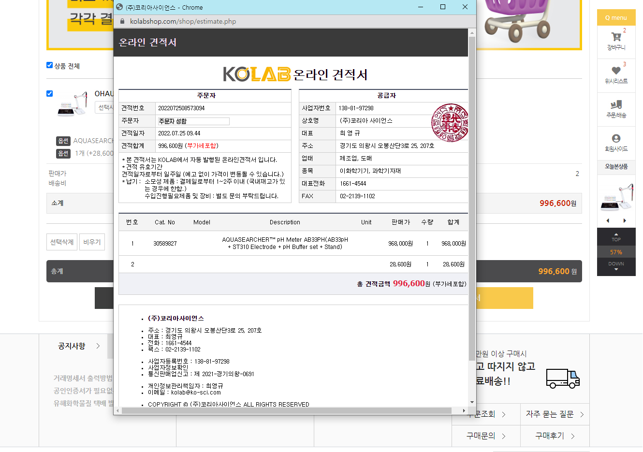643x452 pixels.
Task: Click the 통신판매업신고 registration line
Action: 201,374
